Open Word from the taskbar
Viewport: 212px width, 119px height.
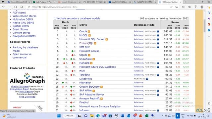click(x=122, y=116)
